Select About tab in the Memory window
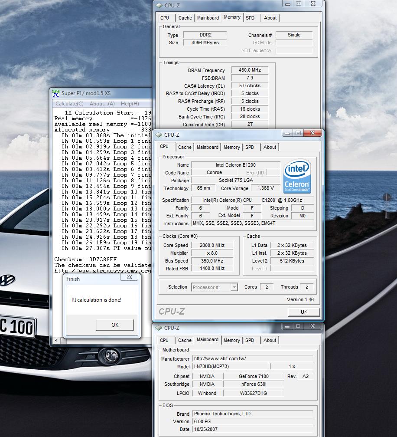 click(270, 18)
